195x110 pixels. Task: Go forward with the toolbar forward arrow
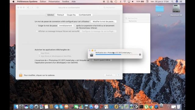(x=32, y=7)
